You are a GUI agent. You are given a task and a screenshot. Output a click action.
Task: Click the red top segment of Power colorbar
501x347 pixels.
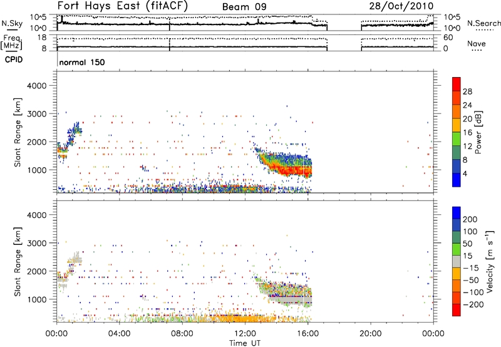[x=457, y=84]
